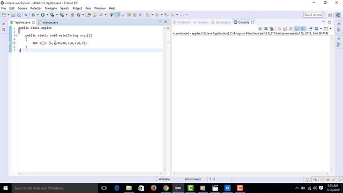The width and height of the screenshot is (343, 193).
Task: Click the Open Task icon
Action: coord(94,15)
